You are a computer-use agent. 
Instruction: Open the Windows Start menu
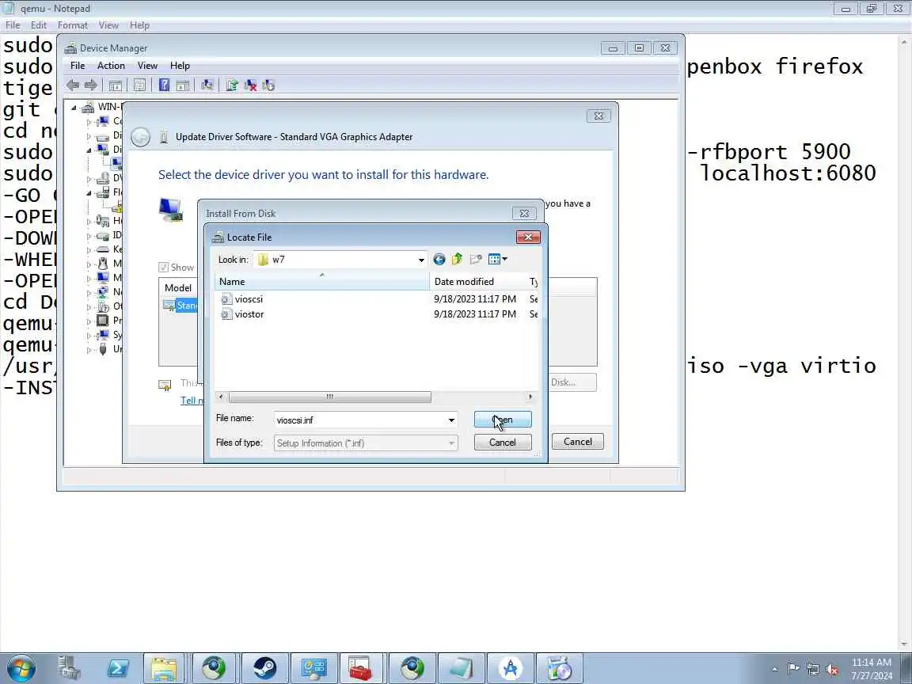[x=21, y=668]
